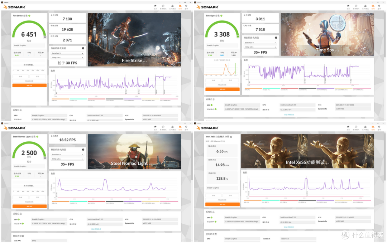Toggle yellow GPU memory clock legend in Intel XeSS chart
The width and height of the screenshot is (387, 243).
344,201
